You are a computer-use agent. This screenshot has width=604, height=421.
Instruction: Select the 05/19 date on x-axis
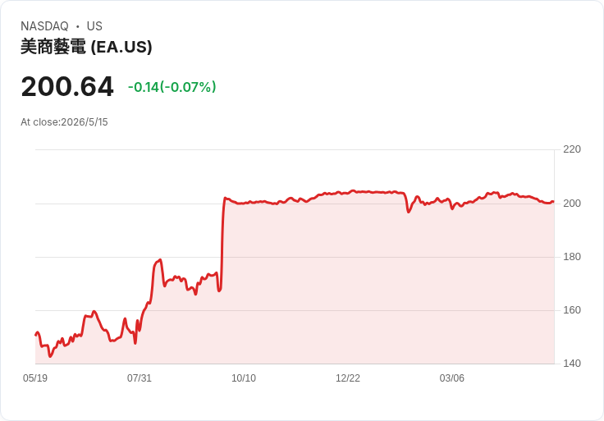(35, 378)
